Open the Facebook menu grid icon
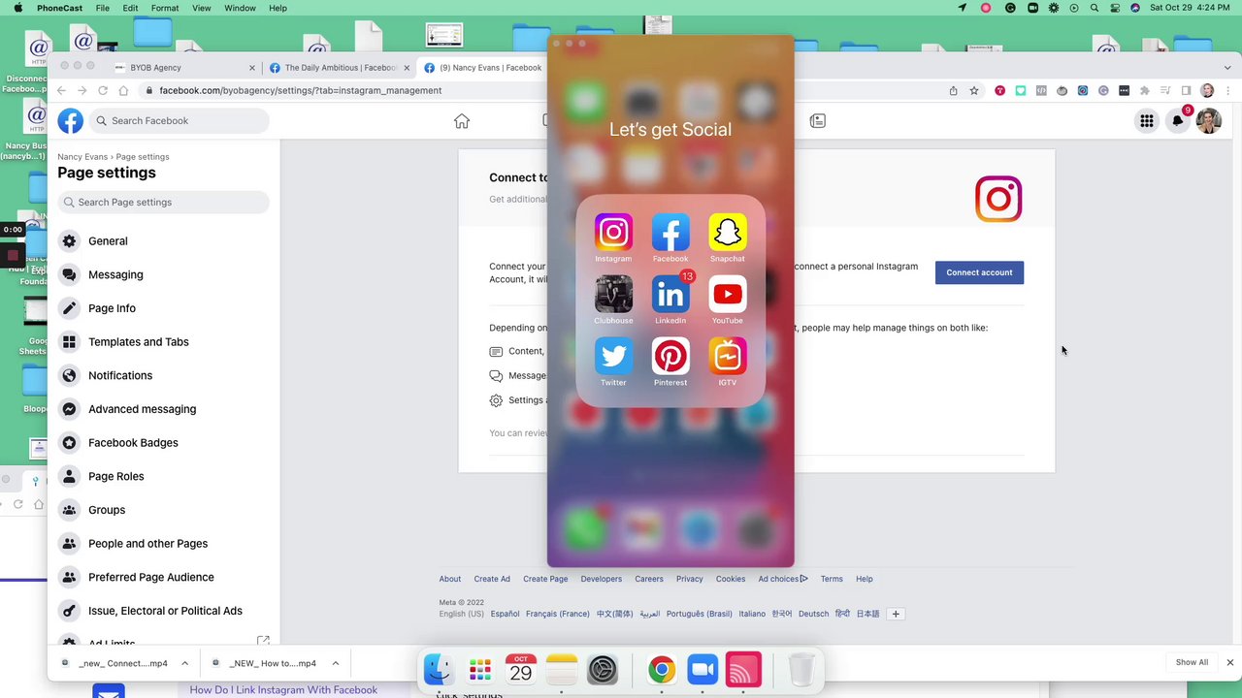This screenshot has height=698, width=1242. pyautogui.click(x=1147, y=120)
